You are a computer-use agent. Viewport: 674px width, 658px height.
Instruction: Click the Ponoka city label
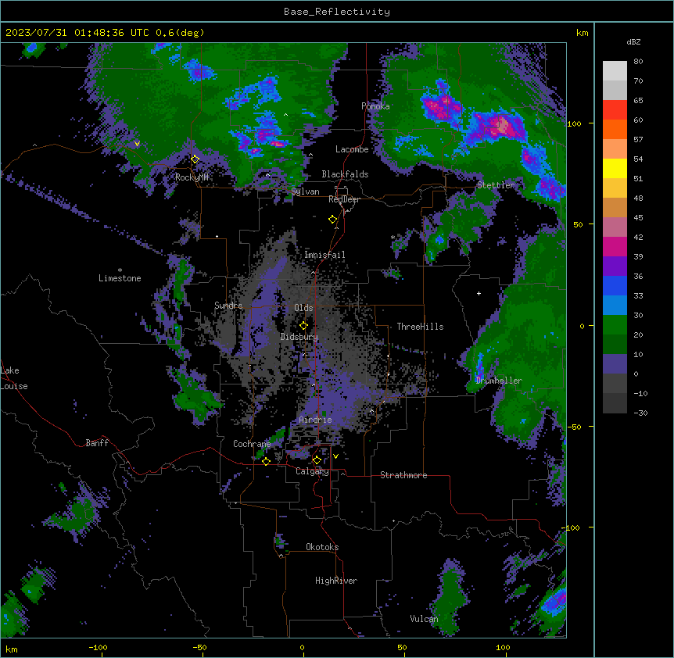[x=375, y=106]
